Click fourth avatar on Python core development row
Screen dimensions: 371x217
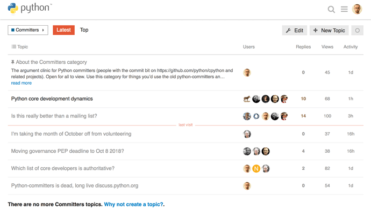(x=275, y=99)
